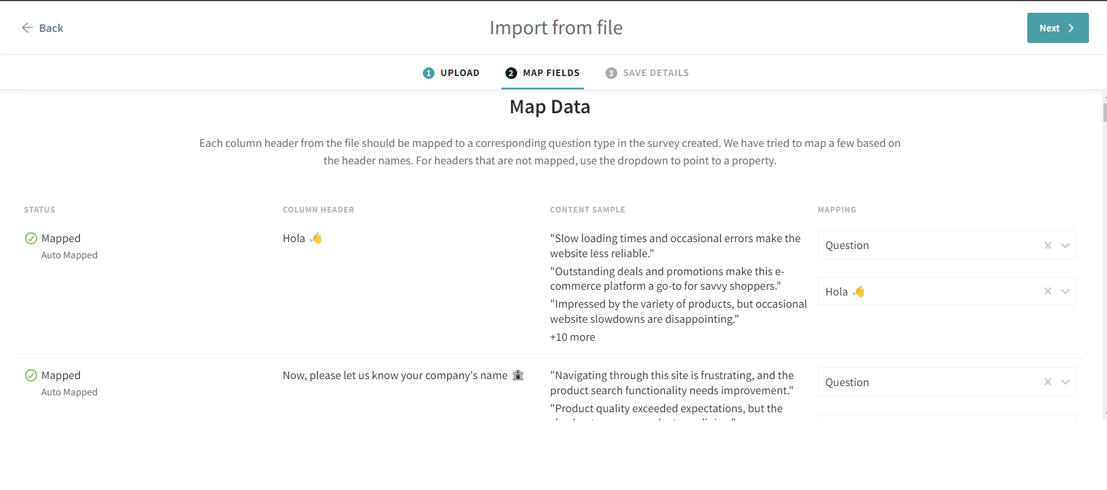Click the back arrow icon

tap(27, 28)
